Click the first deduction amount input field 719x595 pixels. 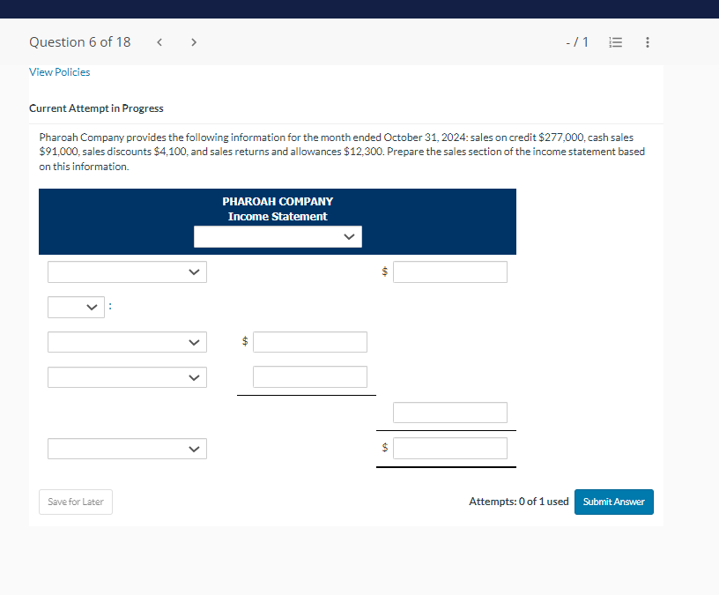[310, 342]
